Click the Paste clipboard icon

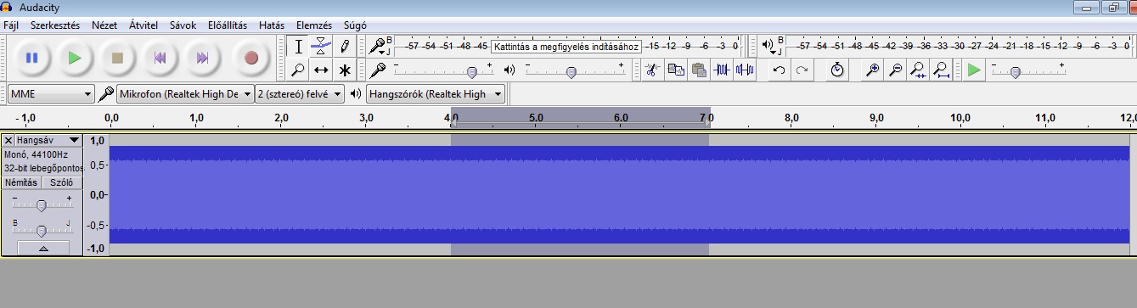[x=699, y=70]
